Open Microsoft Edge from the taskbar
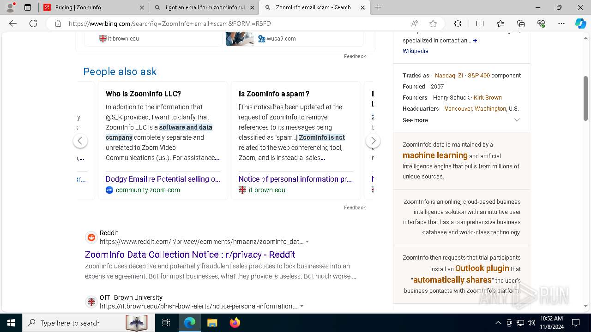Image resolution: width=591 pixels, height=332 pixels. pos(190,323)
